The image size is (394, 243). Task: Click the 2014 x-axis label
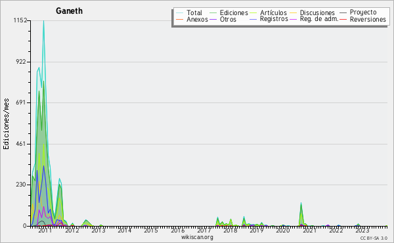coord(125,231)
